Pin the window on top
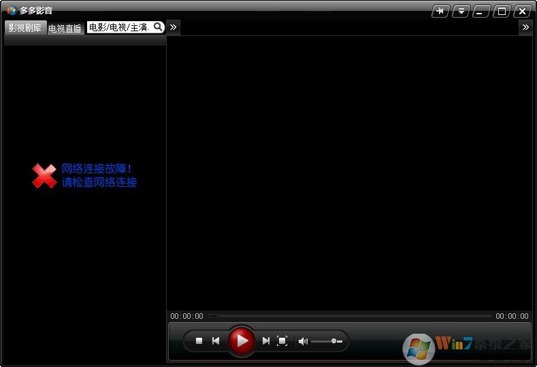This screenshot has width=537, height=367. (440, 12)
